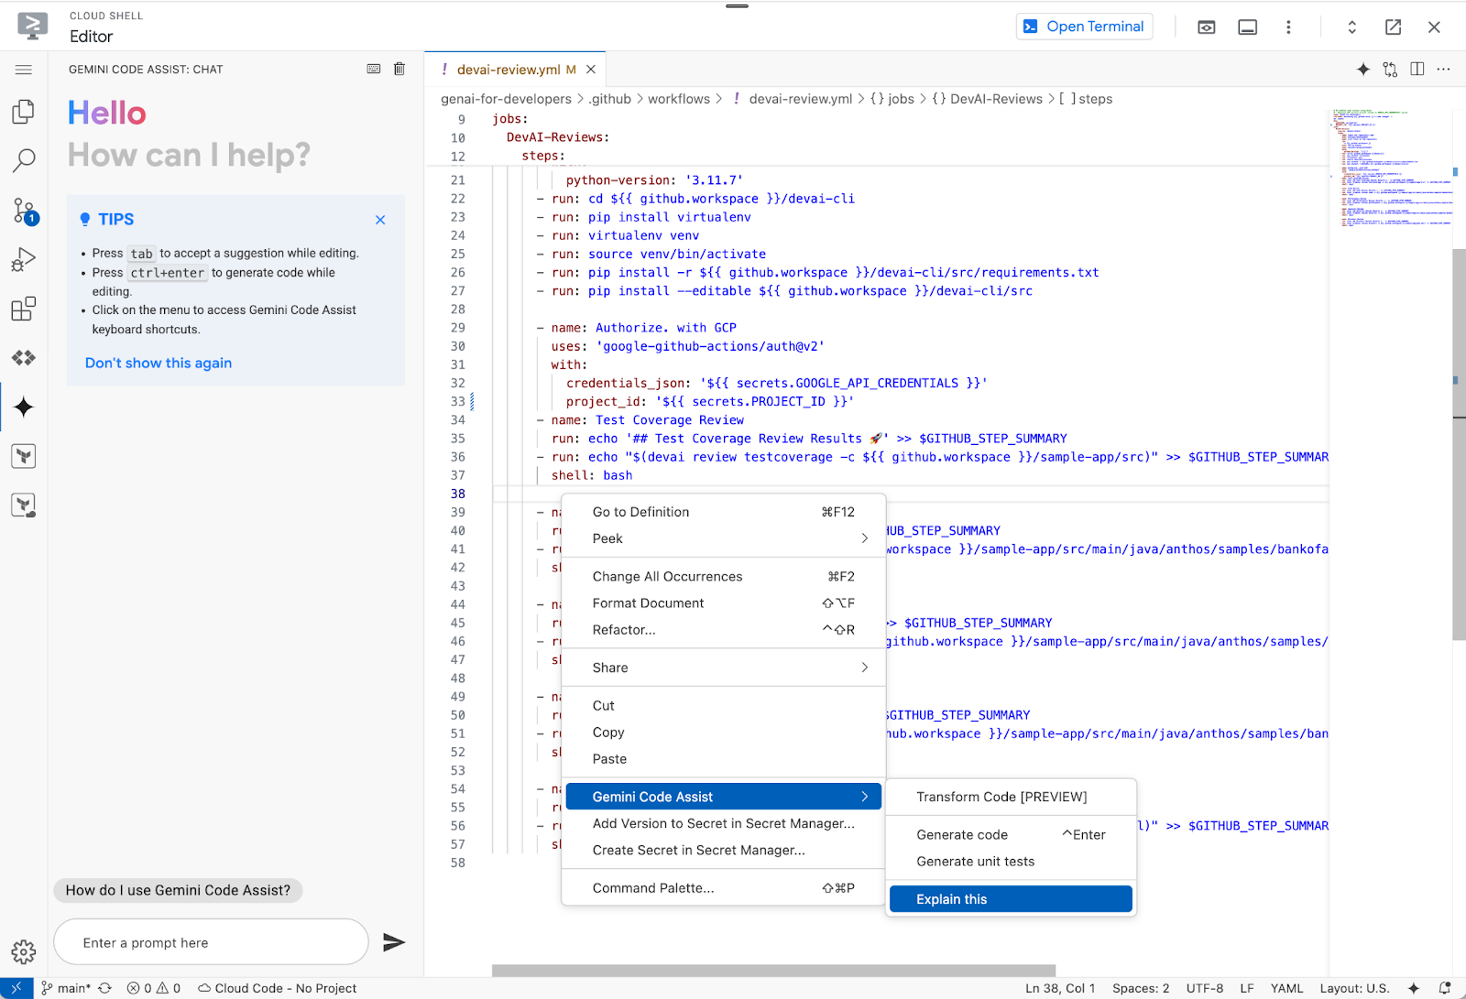This screenshot has width=1466, height=999.
Task: Click Don't show this again link
Action: tap(159, 363)
